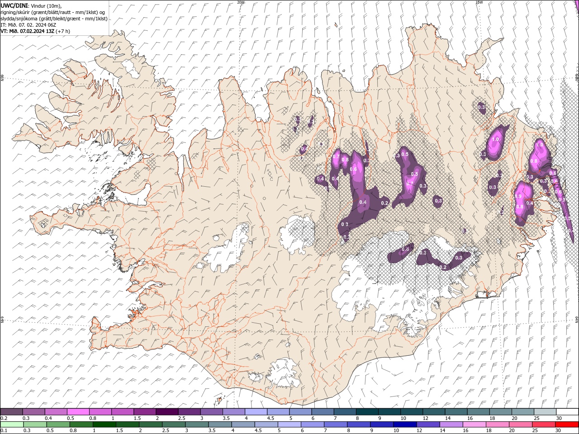This screenshot has width=579, height=434.
Task: Select the darkest purple swatch at 2 in the upper legend
Action: (167, 412)
